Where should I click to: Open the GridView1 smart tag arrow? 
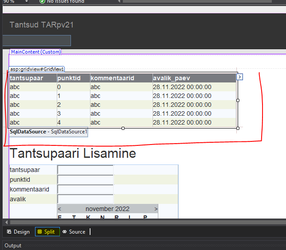click(x=240, y=77)
